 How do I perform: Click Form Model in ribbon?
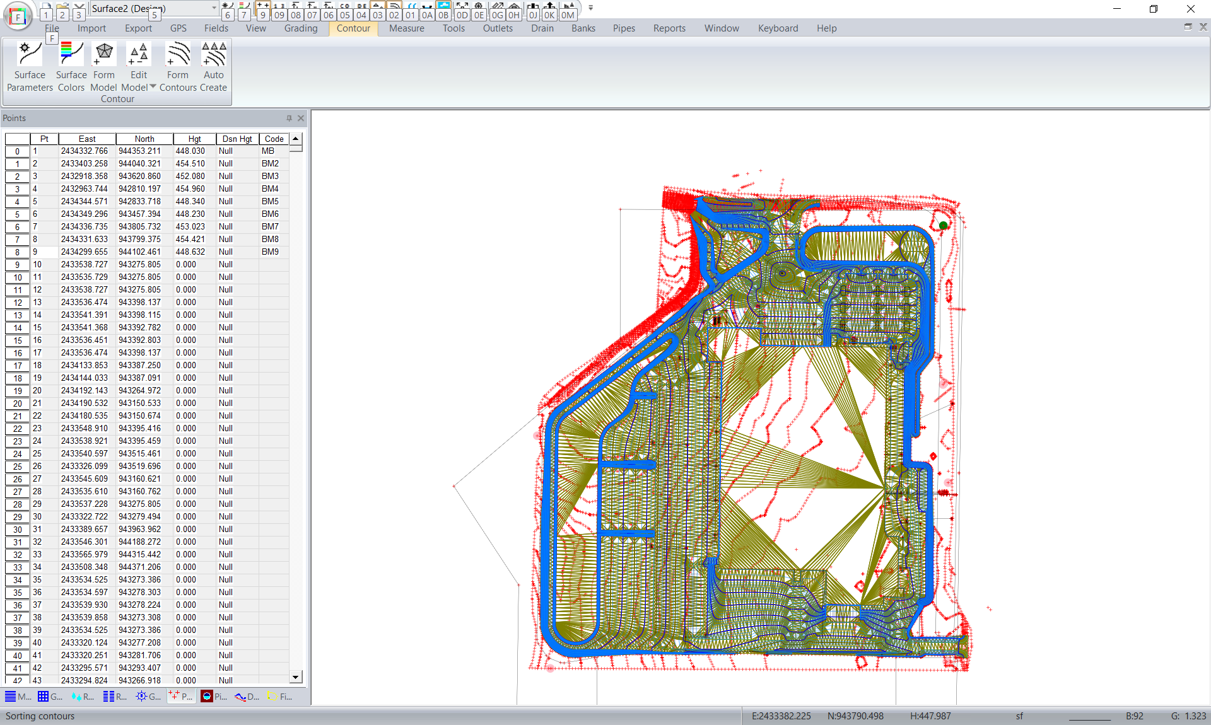pos(104,67)
